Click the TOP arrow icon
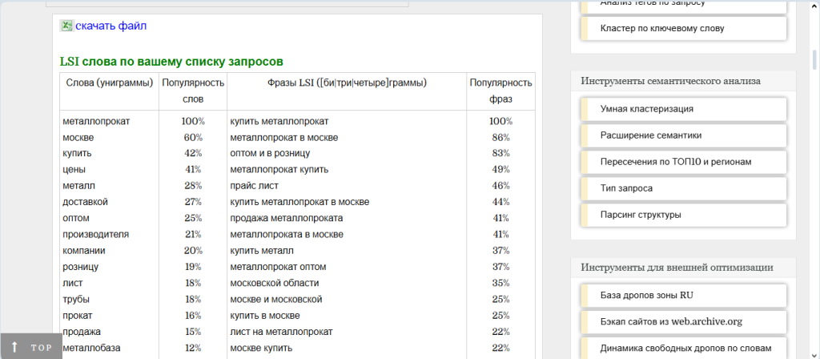Viewport: 820px width, 359px height. pos(14,347)
